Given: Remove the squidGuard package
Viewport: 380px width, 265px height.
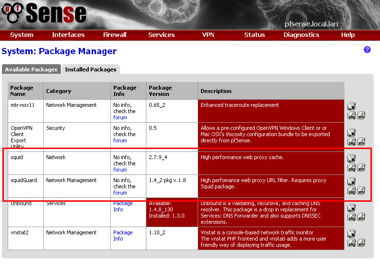Looking at the screenshot, I should (351, 181).
